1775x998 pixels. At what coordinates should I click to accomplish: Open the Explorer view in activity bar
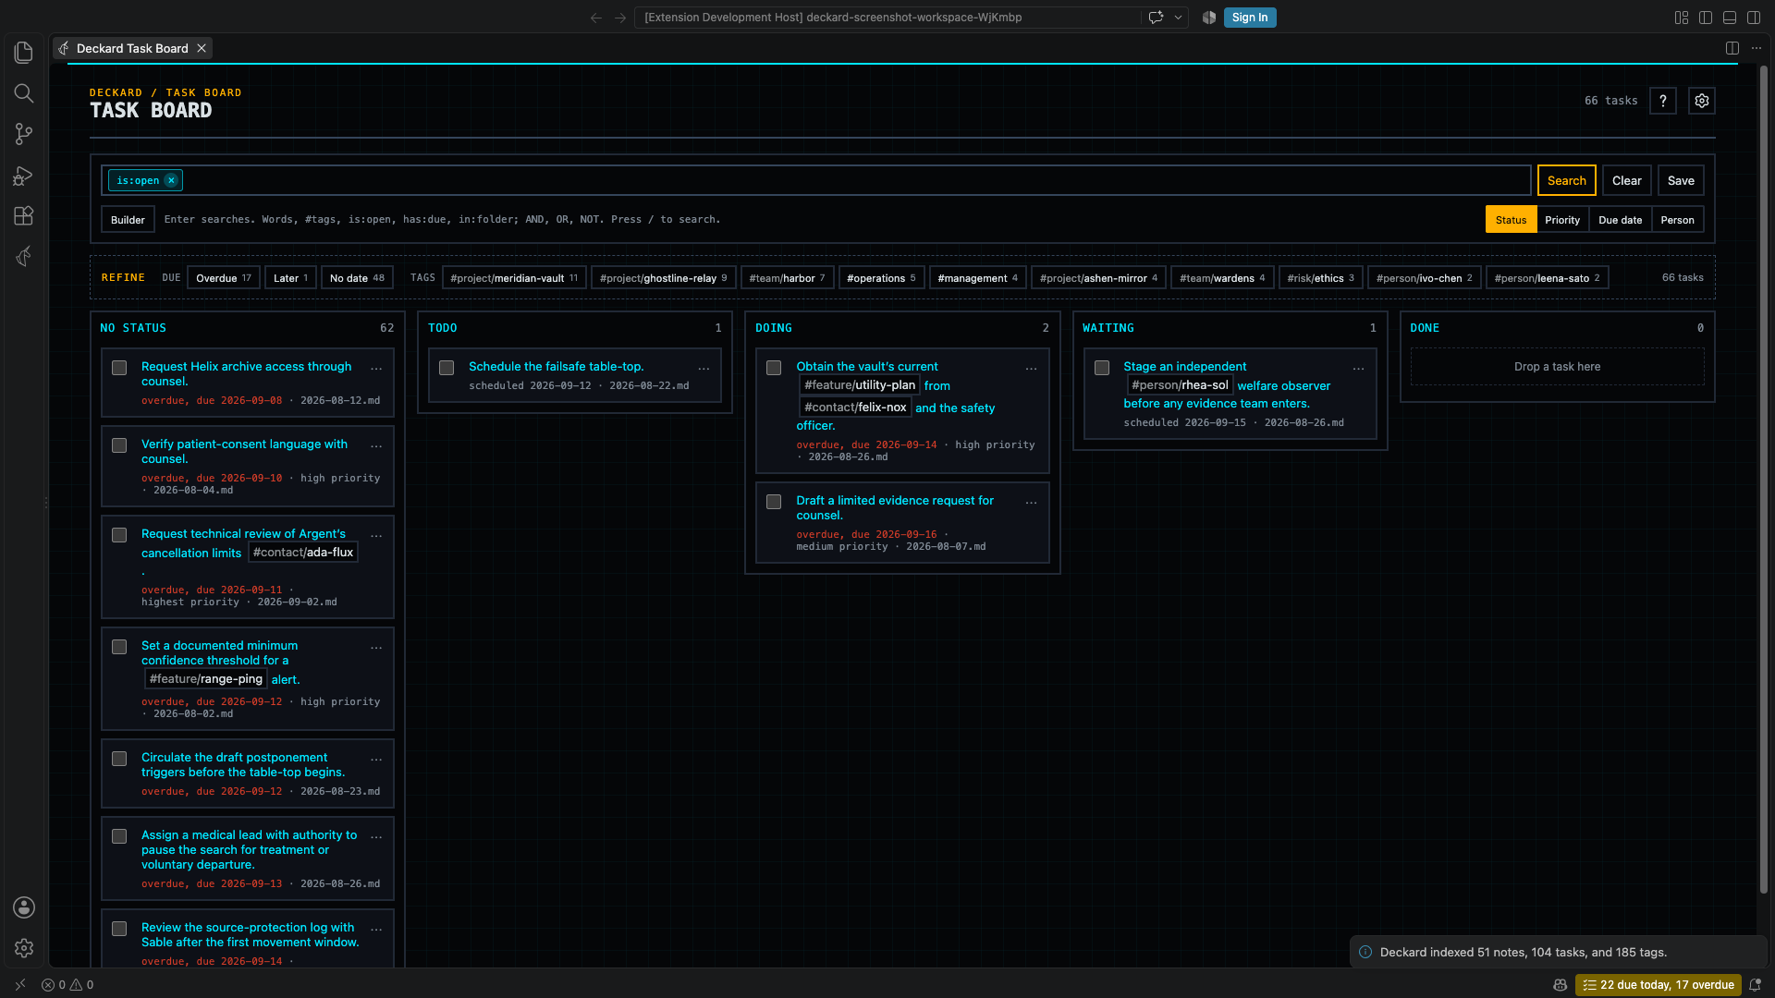[24, 53]
